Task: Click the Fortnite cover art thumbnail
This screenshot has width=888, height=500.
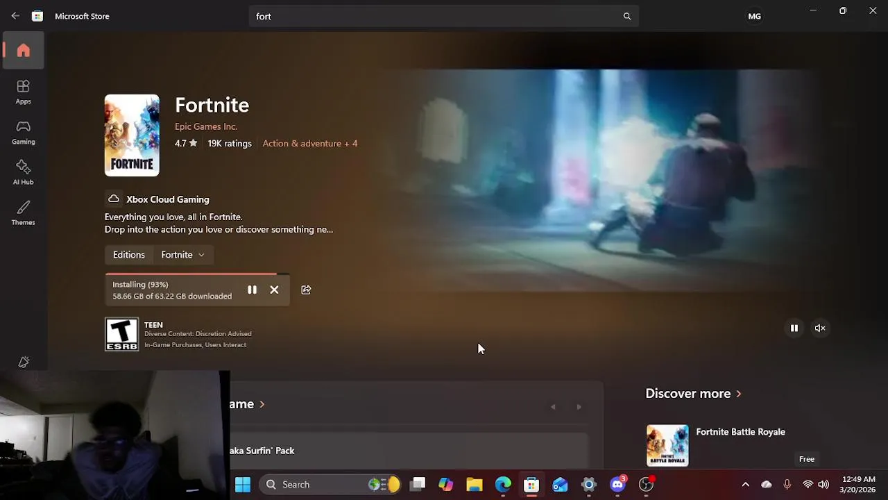Action: coord(132,135)
